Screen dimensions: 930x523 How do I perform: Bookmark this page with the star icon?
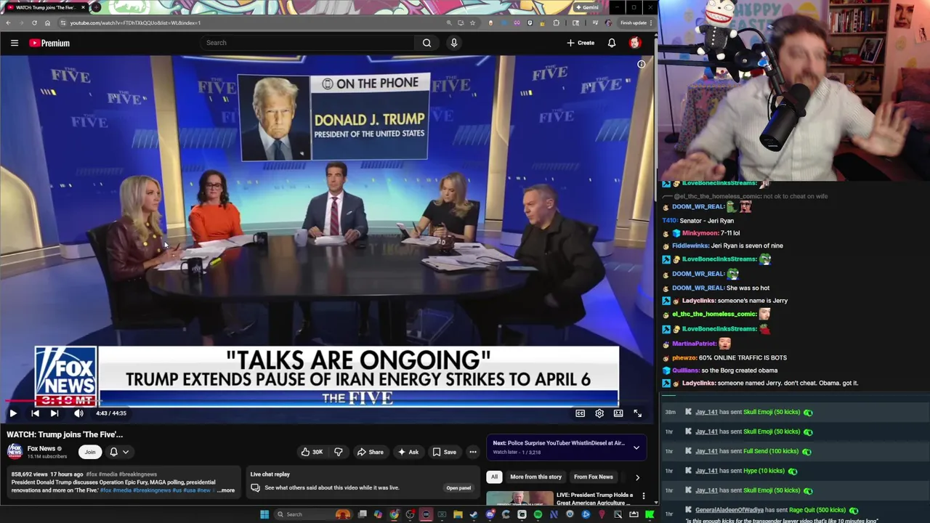point(472,23)
